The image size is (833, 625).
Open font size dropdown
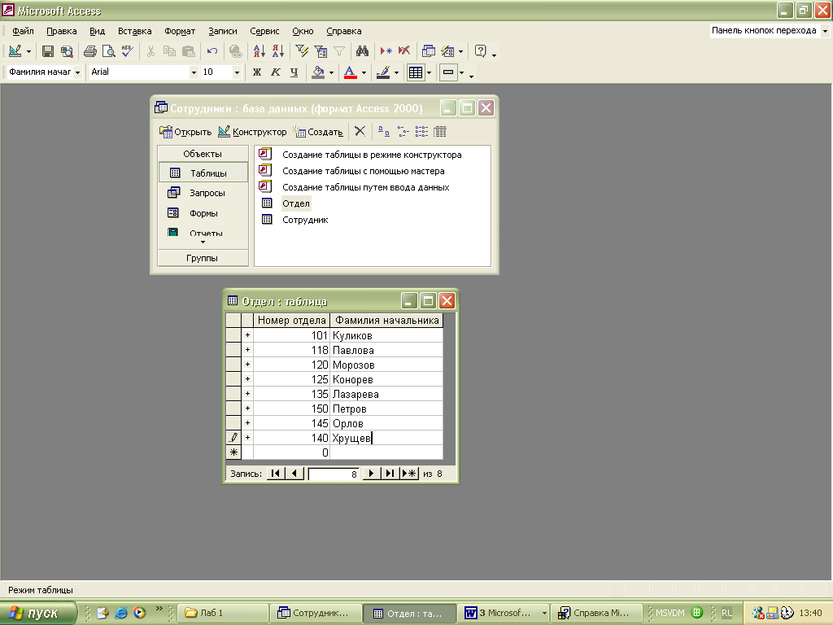point(237,72)
